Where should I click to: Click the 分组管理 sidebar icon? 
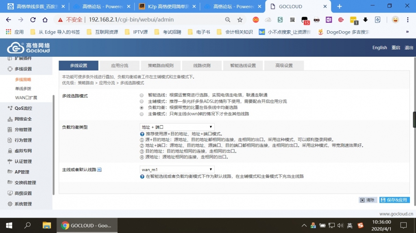click(10, 130)
